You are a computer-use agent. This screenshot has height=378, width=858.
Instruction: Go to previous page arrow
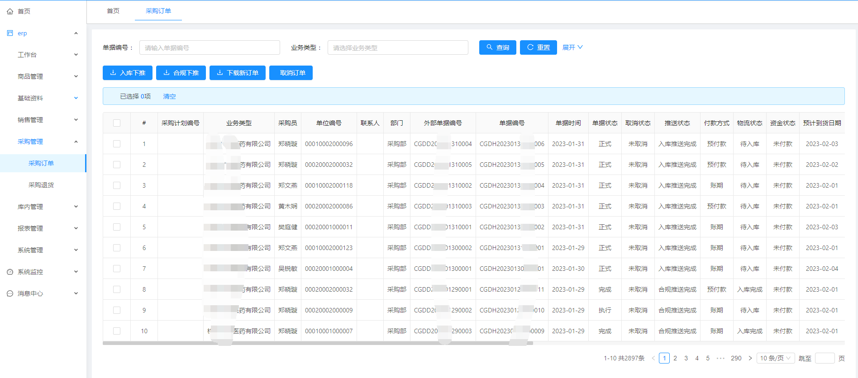pos(653,358)
